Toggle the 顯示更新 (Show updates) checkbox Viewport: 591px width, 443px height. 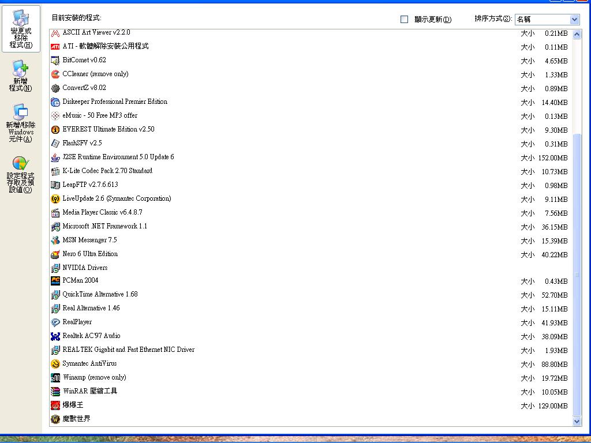[404, 19]
